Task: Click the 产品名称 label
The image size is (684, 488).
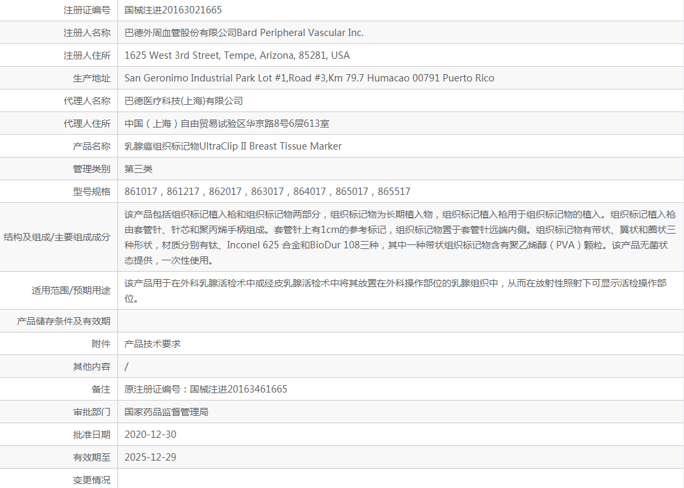Action: coord(91,146)
